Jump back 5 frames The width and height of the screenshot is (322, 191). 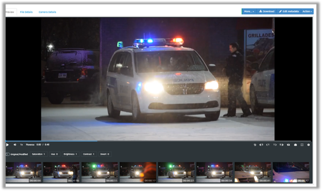[261, 145]
